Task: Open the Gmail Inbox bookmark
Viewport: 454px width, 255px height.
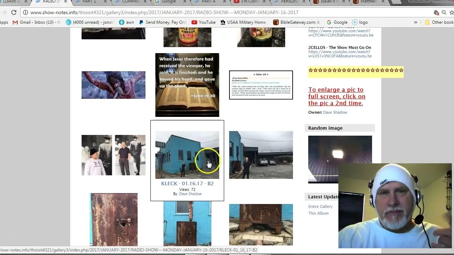Action: pyautogui.click(x=37, y=22)
